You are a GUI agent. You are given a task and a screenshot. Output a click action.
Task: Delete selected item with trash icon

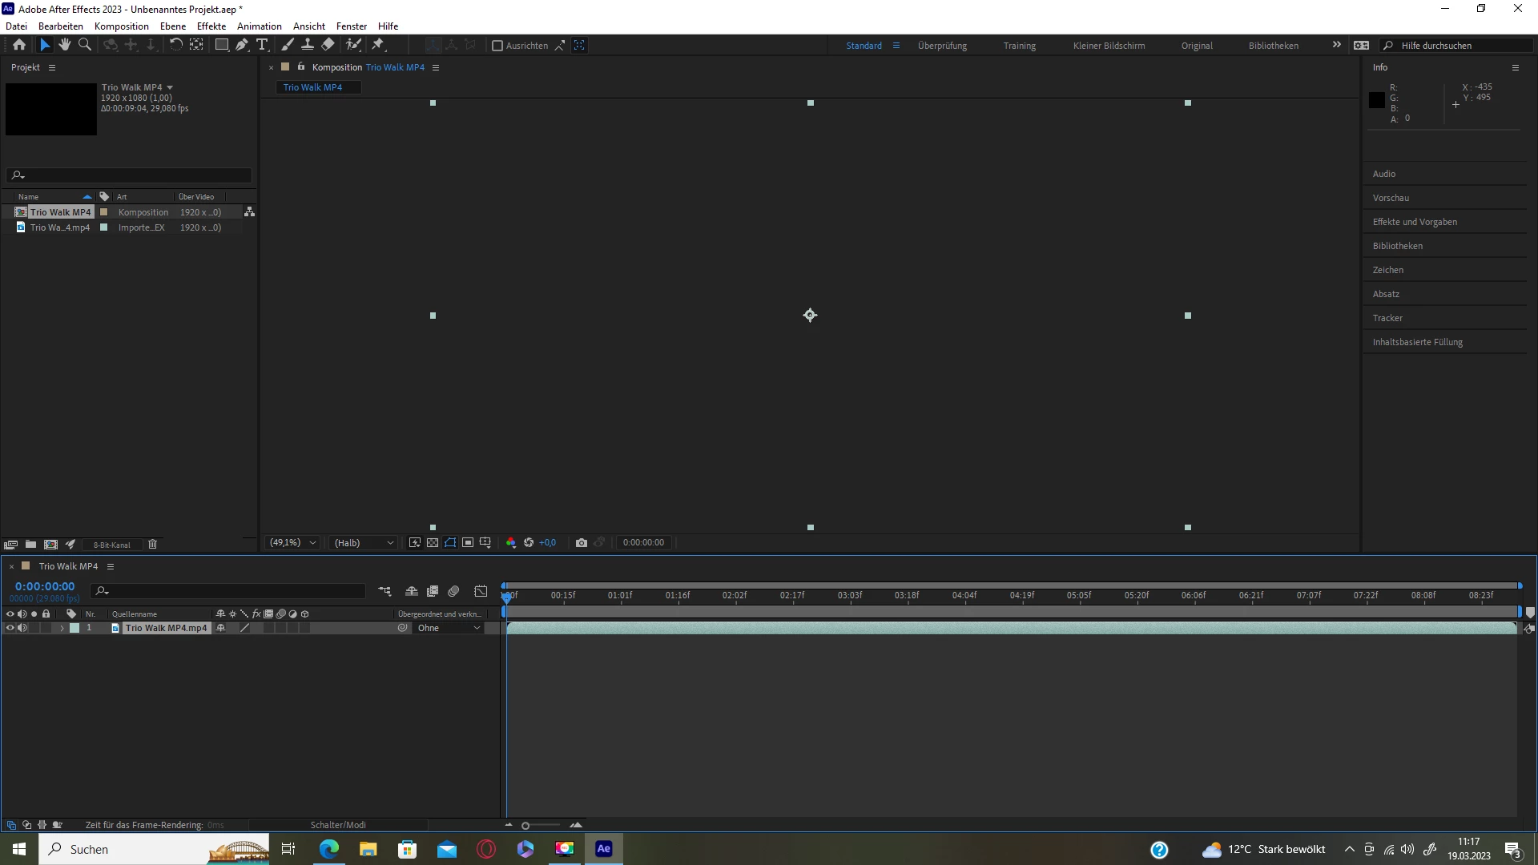[152, 545]
